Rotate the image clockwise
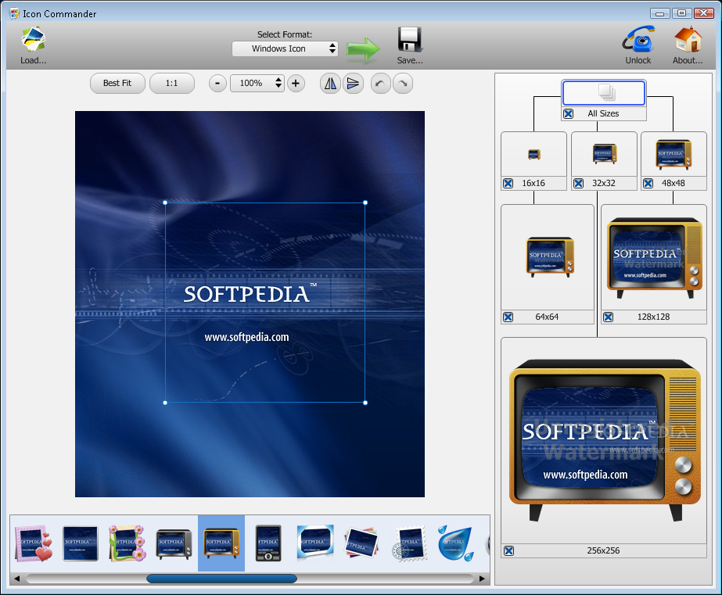Screen dimensions: 722x595 [x=403, y=84]
